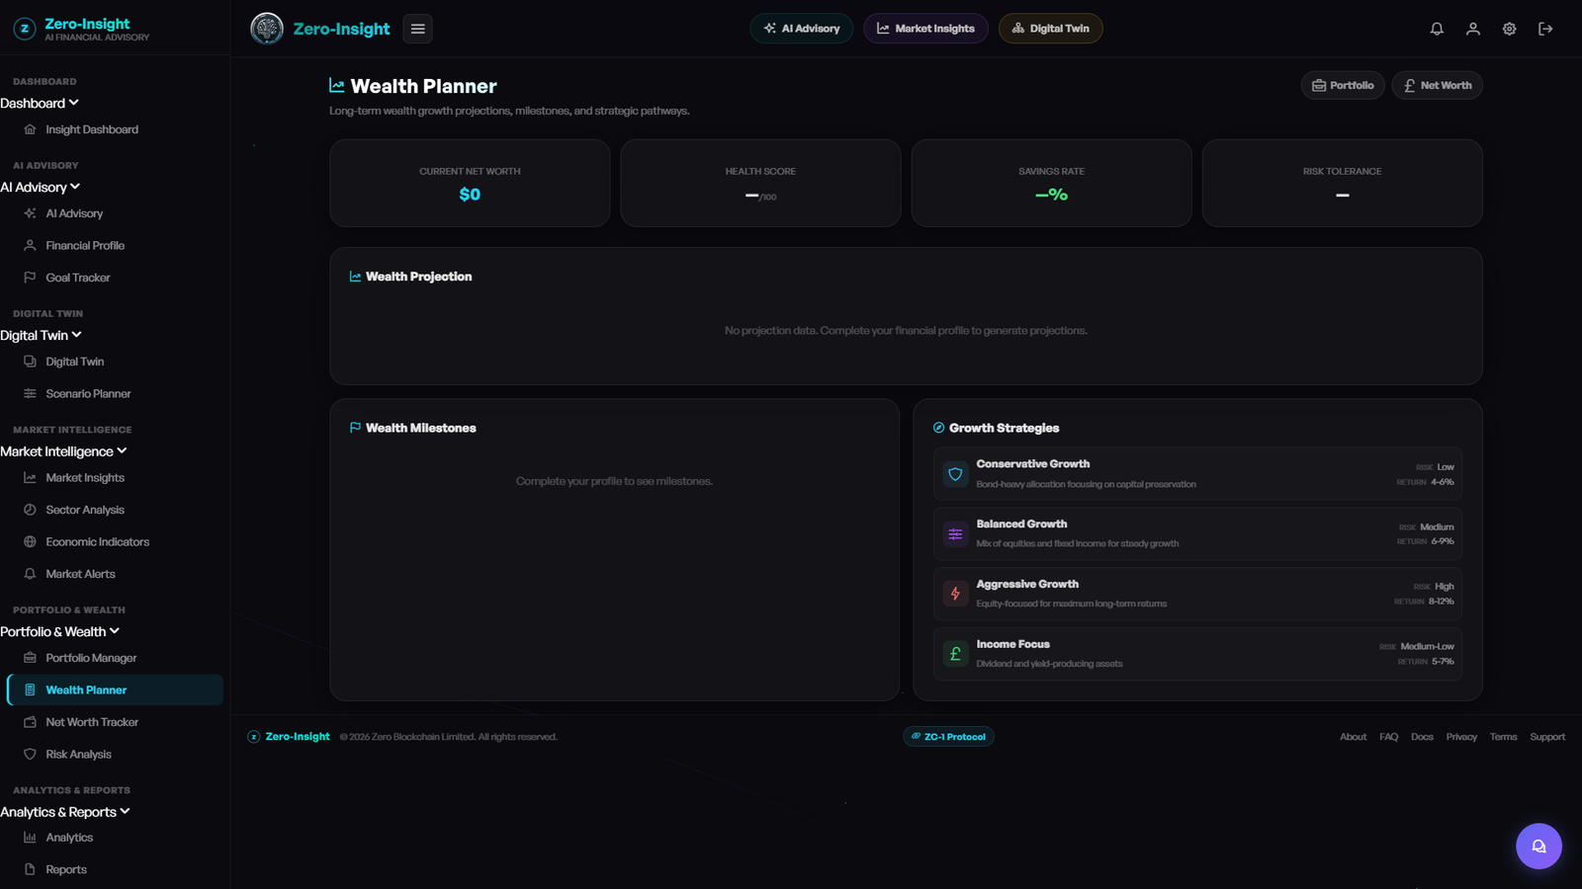Viewport: 1582px width, 889px height.
Task: Click the user profile icon
Action: point(1473,29)
